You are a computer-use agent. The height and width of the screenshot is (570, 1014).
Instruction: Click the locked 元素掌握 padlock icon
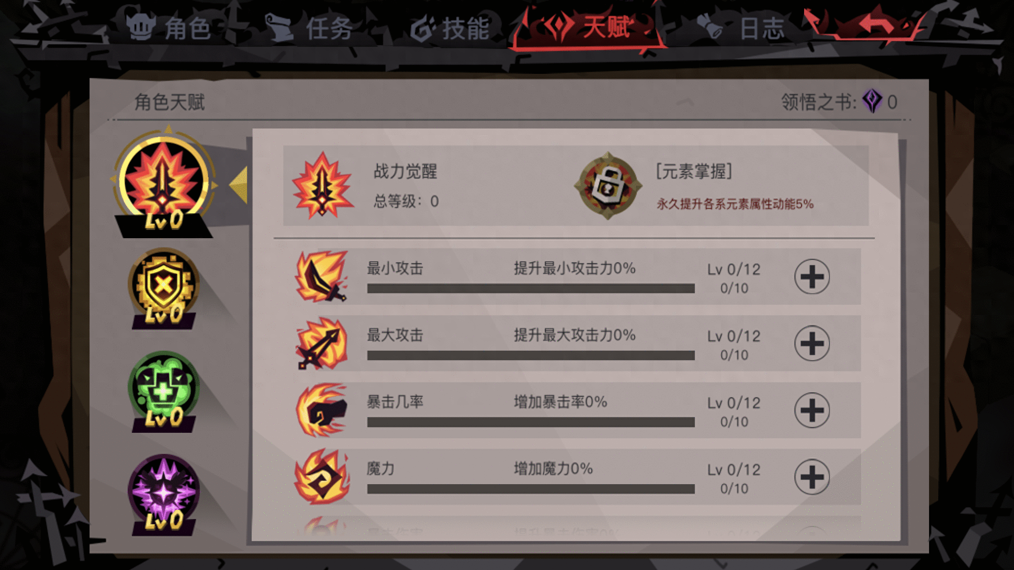(x=608, y=186)
